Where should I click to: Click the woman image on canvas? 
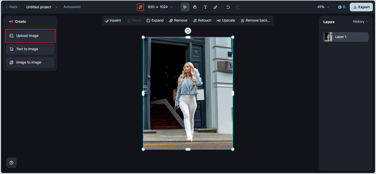click(188, 93)
